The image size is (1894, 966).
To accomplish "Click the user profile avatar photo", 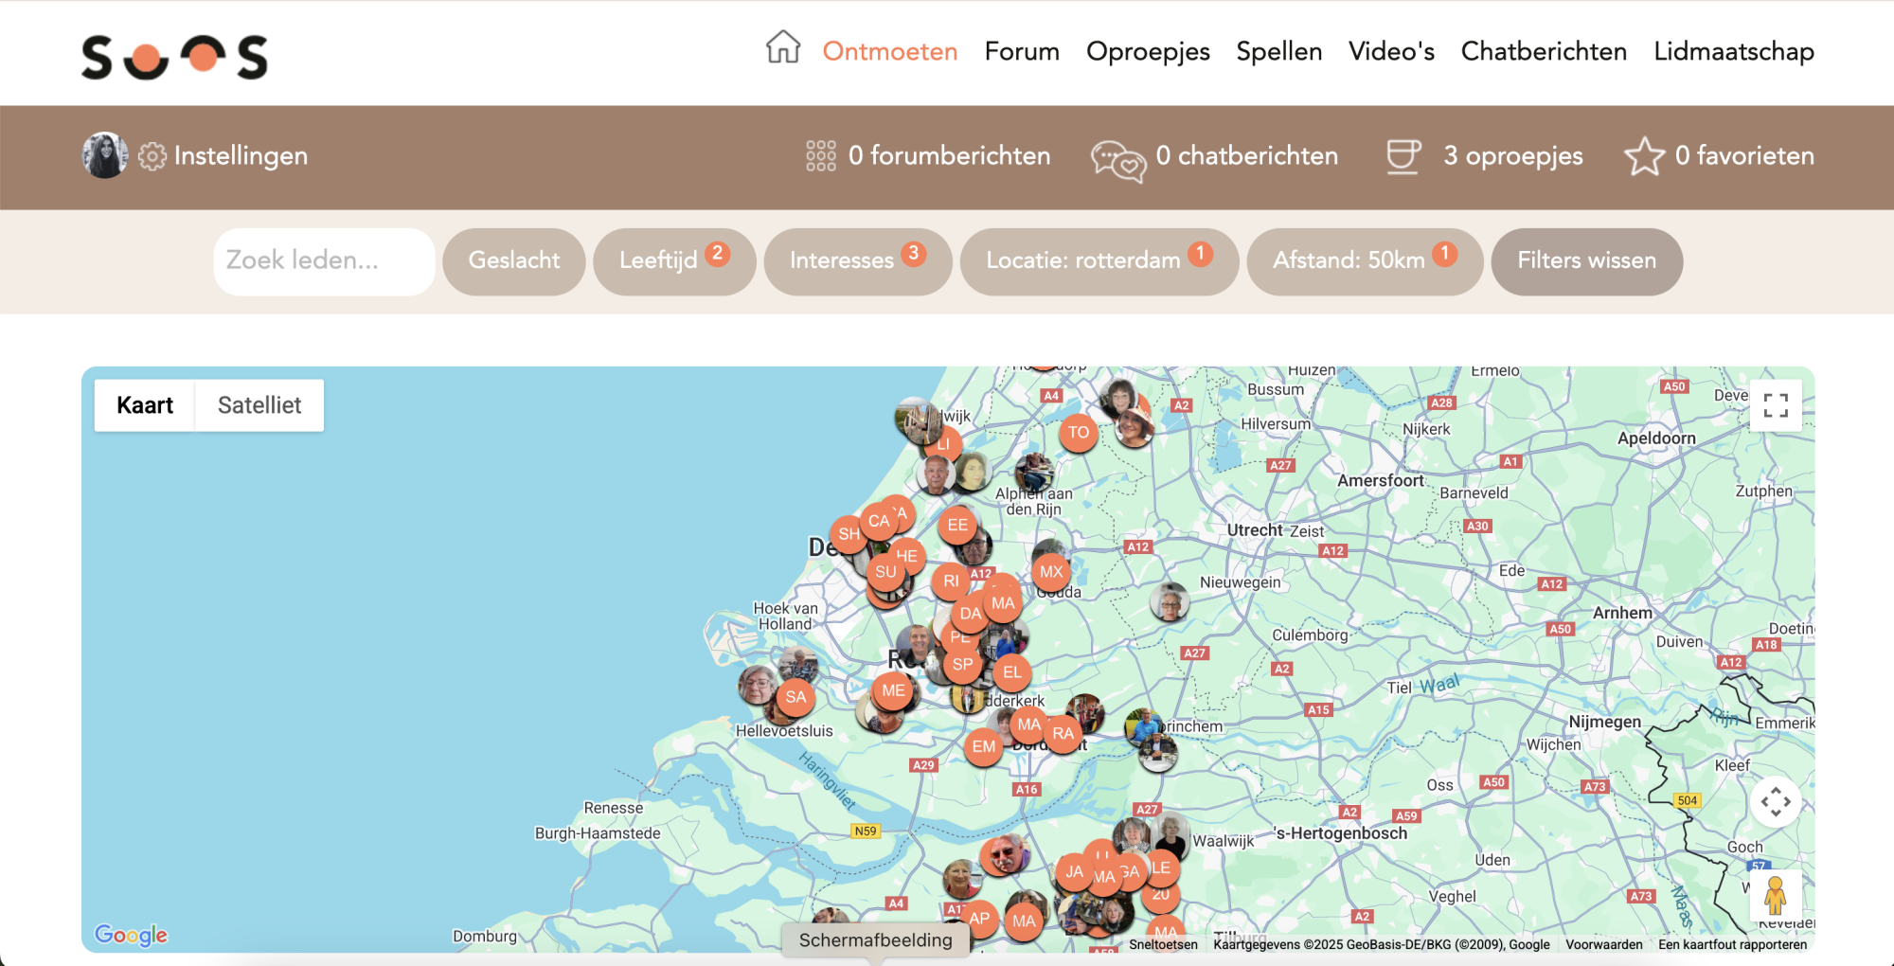I will (105, 155).
